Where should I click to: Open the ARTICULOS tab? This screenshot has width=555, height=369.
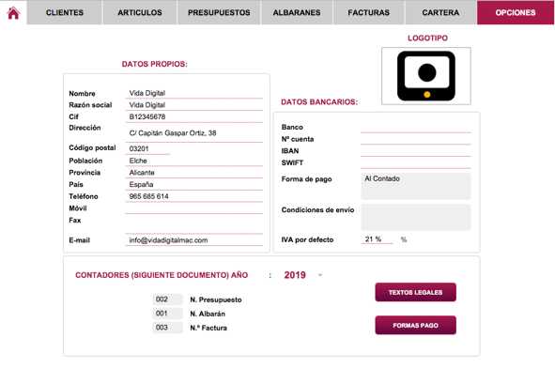(140, 13)
